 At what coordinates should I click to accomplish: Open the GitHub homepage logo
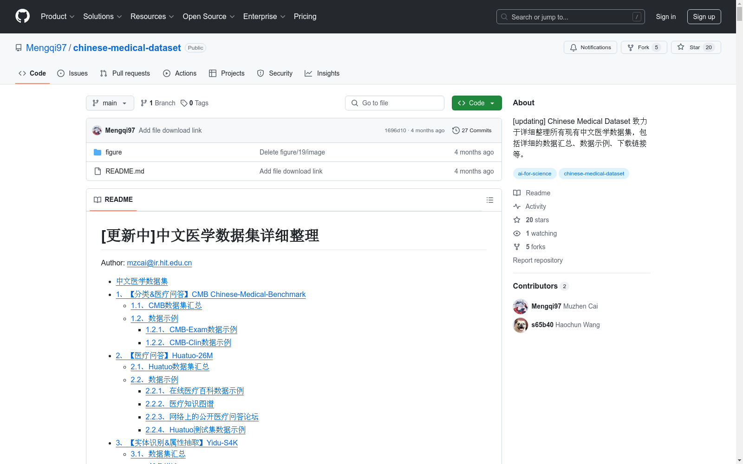(x=22, y=16)
